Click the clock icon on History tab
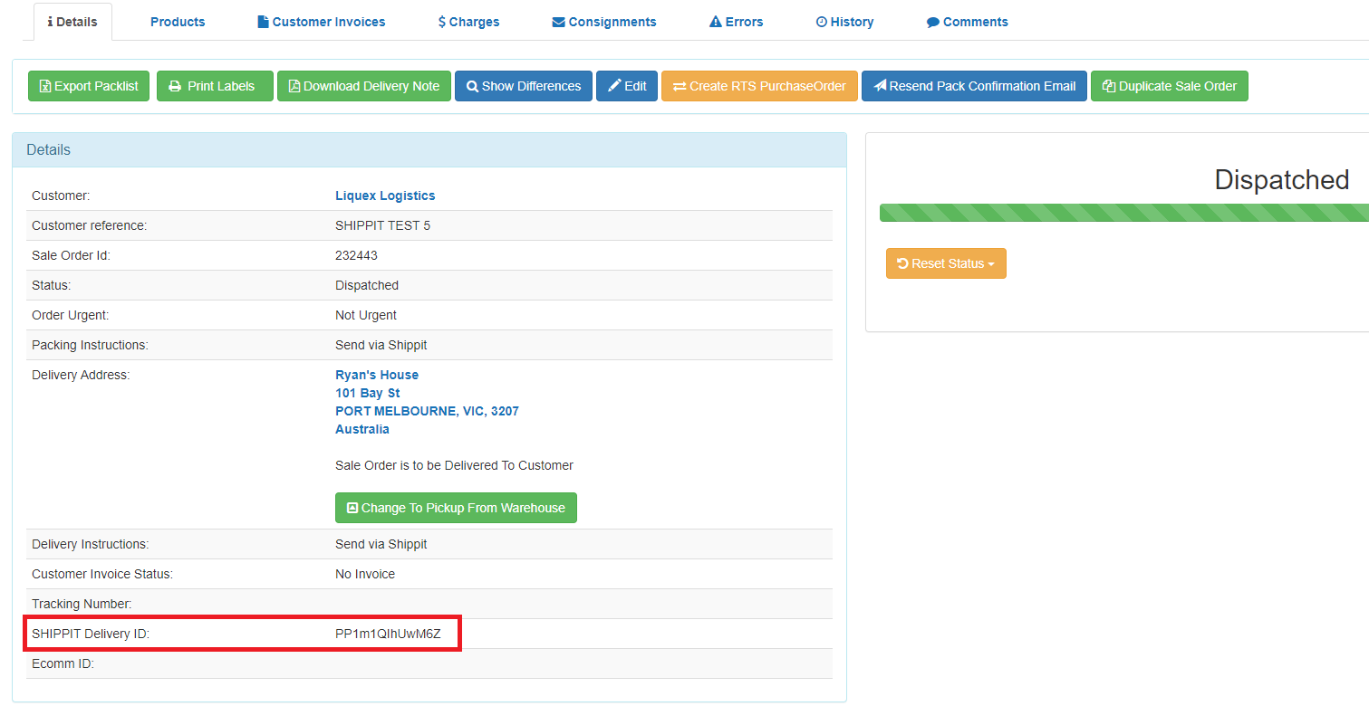The height and width of the screenshot is (706, 1369). [822, 22]
